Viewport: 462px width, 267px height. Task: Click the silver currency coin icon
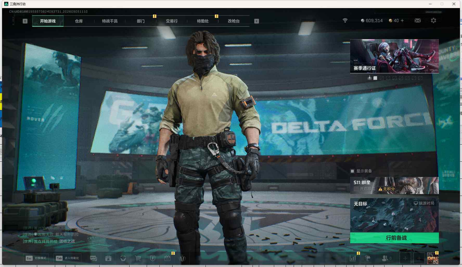tap(363, 20)
